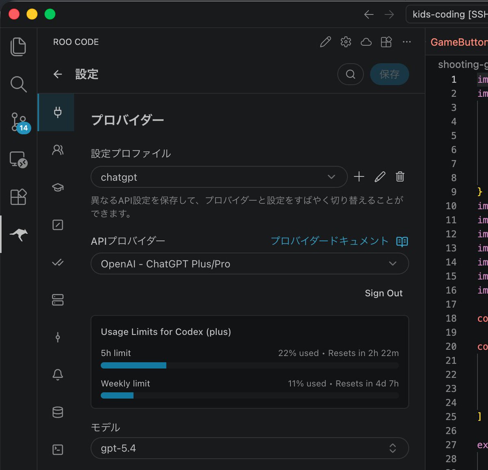Navigate forward with editor history arrow
The width and height of the screenshot is (488, 470).
[389, 15]
